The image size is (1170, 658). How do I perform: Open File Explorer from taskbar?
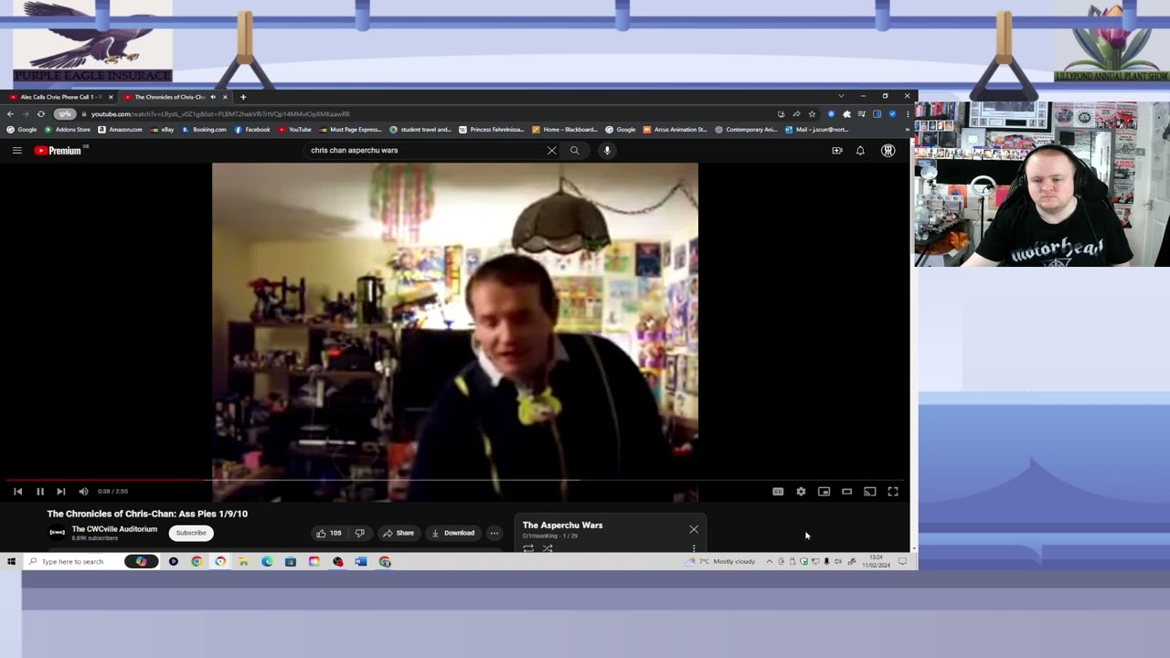(243, 562)
